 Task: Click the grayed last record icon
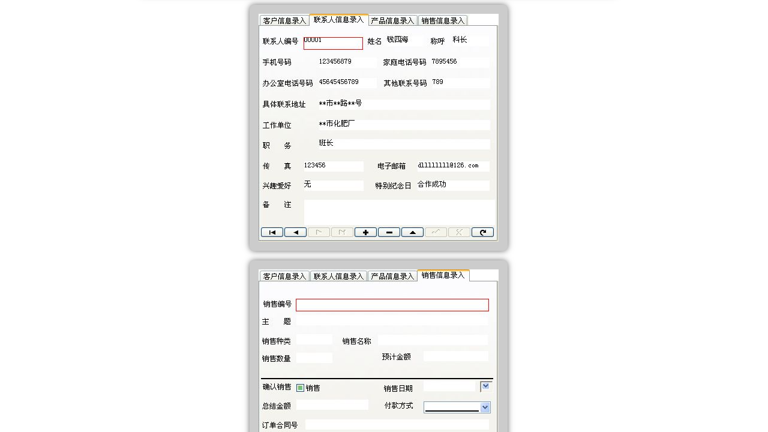tap(341, 232)
